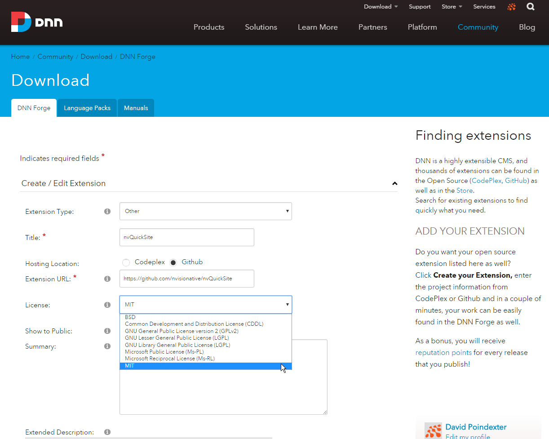Image resolution: width=549 pixels, height=439 pixels.
Task: Click David Poindexter's profile avatar
Action: [433, 431]
